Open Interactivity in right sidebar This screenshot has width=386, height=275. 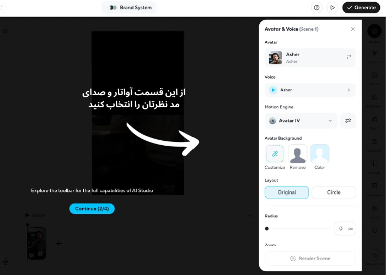click(x=374, y=258)
